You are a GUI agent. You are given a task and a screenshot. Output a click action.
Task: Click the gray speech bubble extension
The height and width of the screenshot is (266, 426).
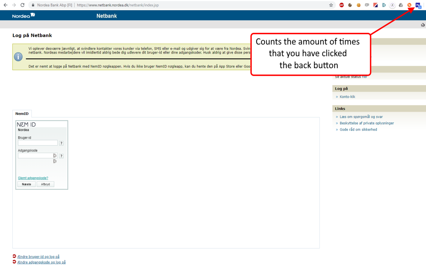367,5
